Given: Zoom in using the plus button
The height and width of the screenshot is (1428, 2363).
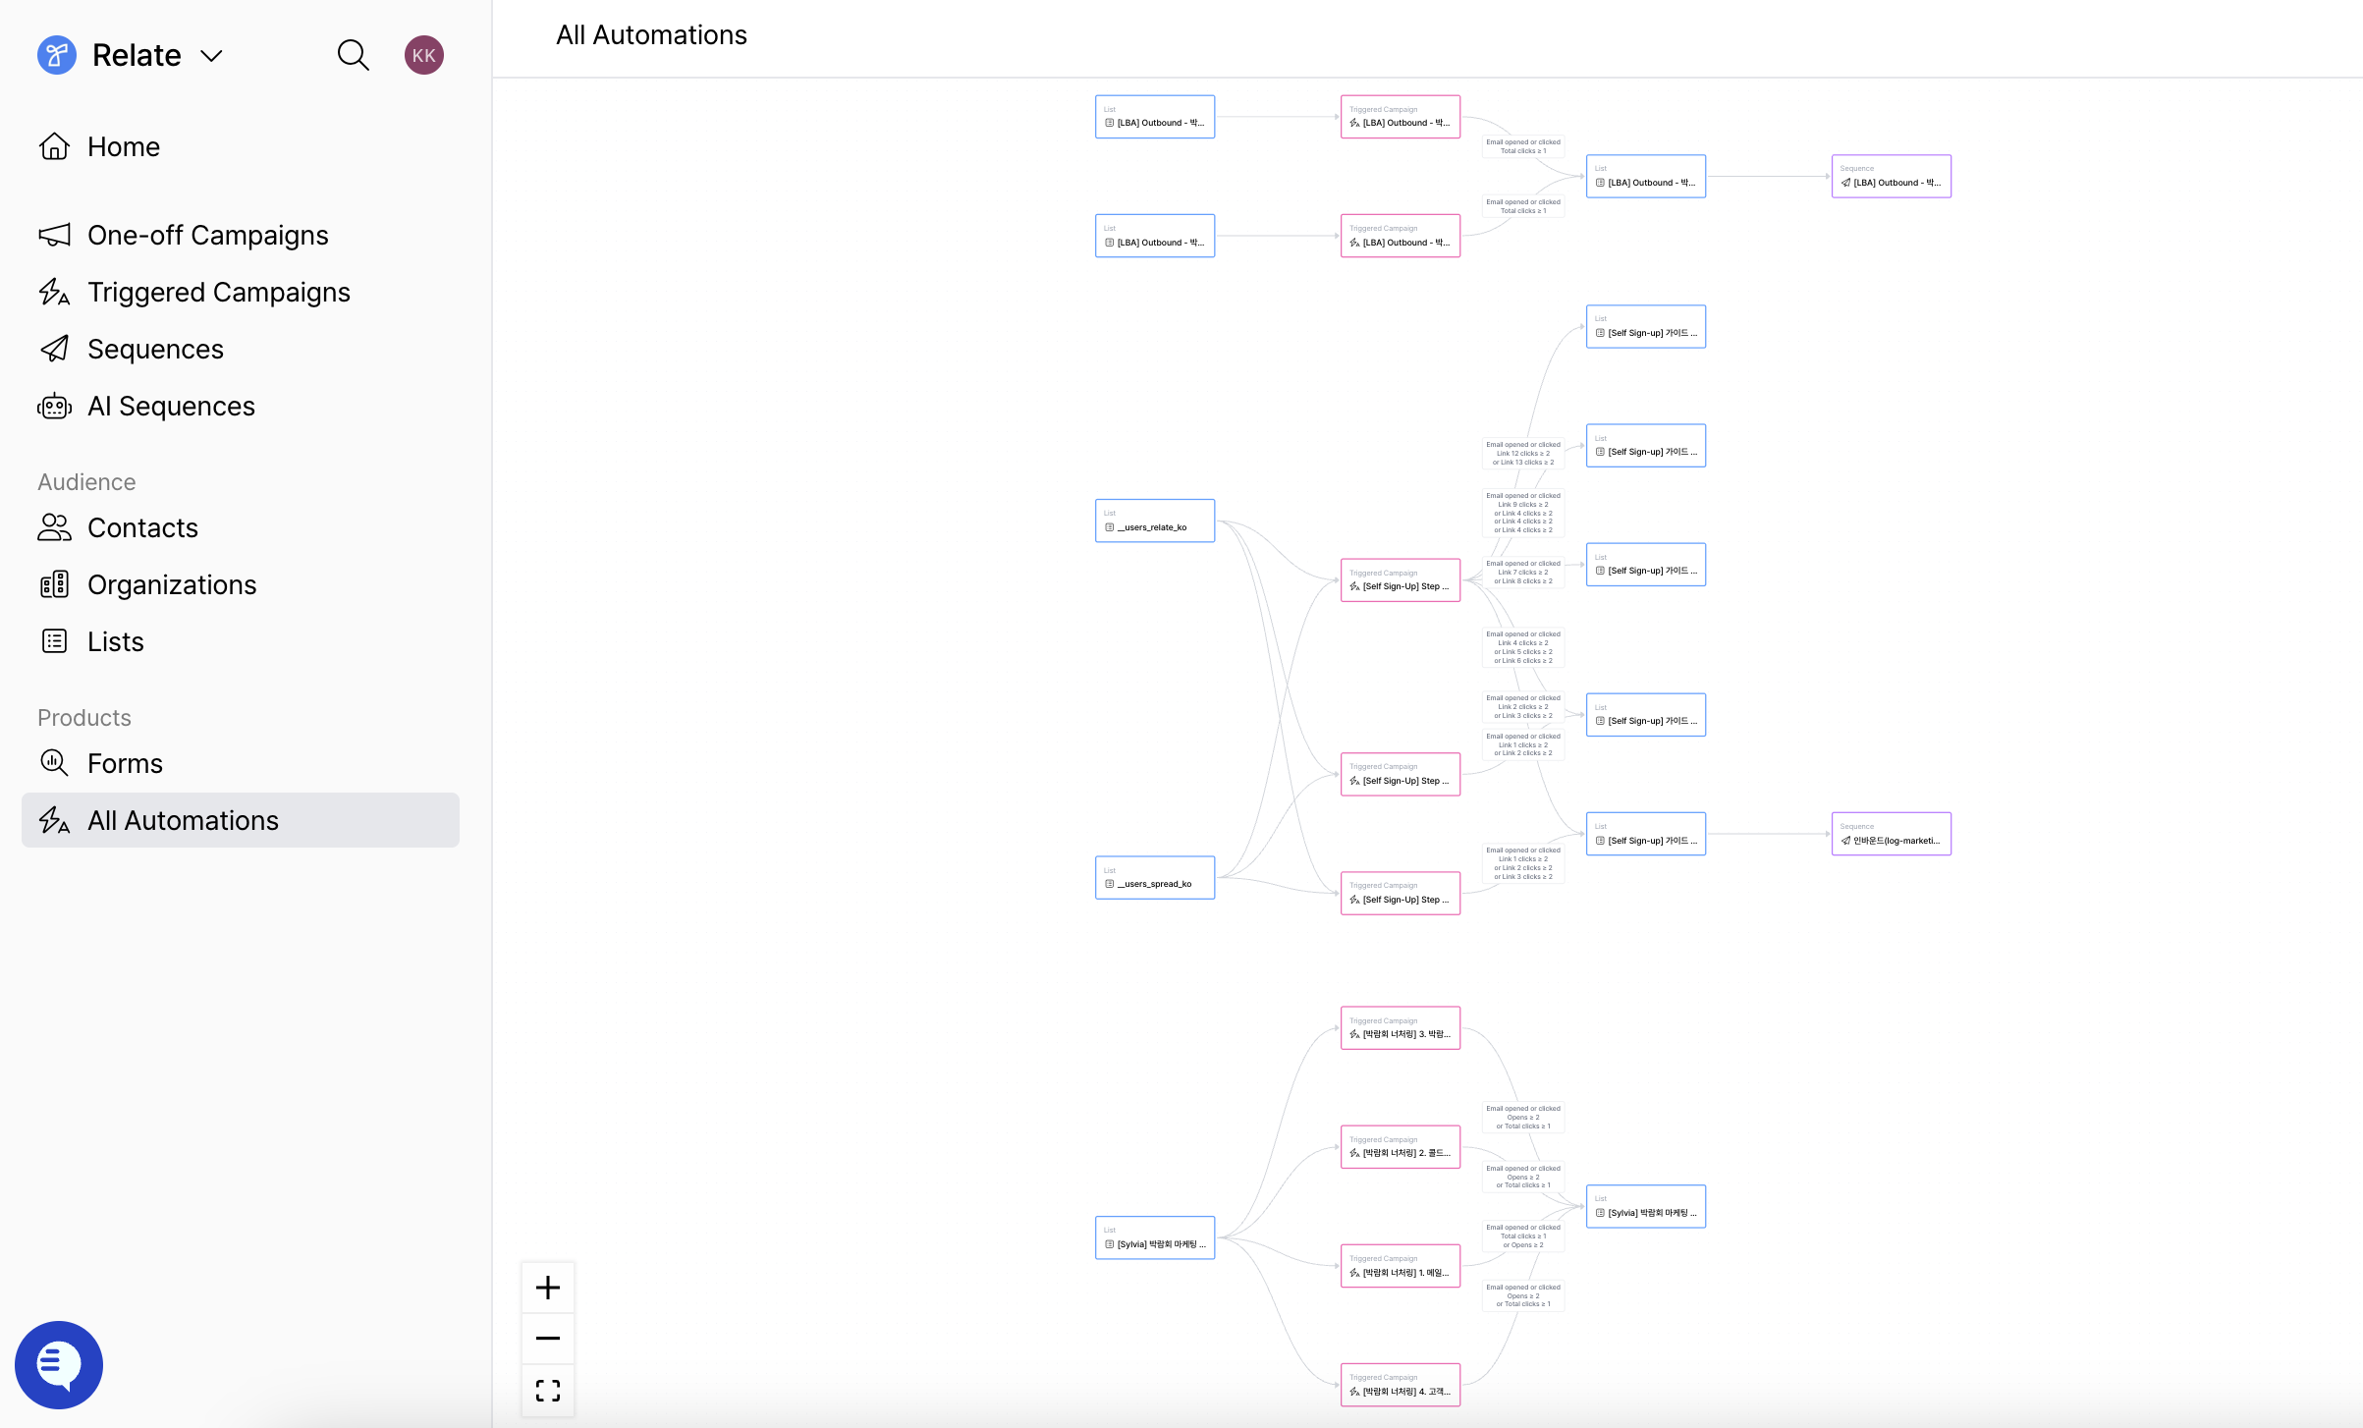Looking at the screenshot, I should (x=547, y=1287).
